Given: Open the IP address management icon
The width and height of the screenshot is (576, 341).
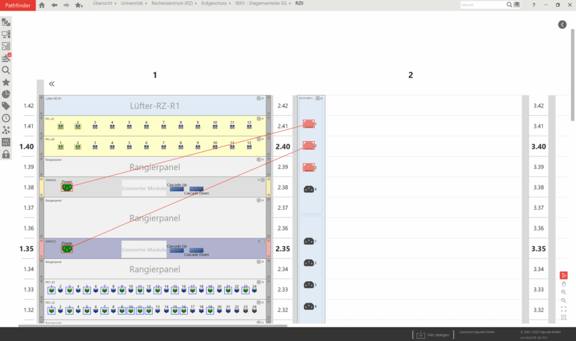Looking at the screenshot, I should (x=6, y=143).
